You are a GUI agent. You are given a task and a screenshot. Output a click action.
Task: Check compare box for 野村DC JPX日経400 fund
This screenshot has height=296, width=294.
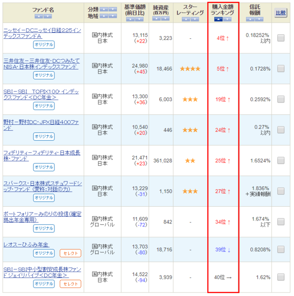[x=281, y=130]
